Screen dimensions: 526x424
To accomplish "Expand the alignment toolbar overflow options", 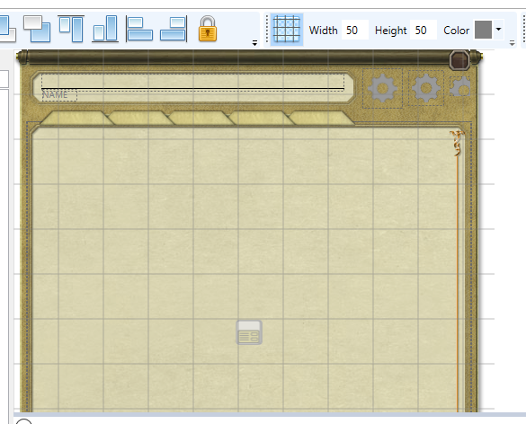I will click(254, 43).
